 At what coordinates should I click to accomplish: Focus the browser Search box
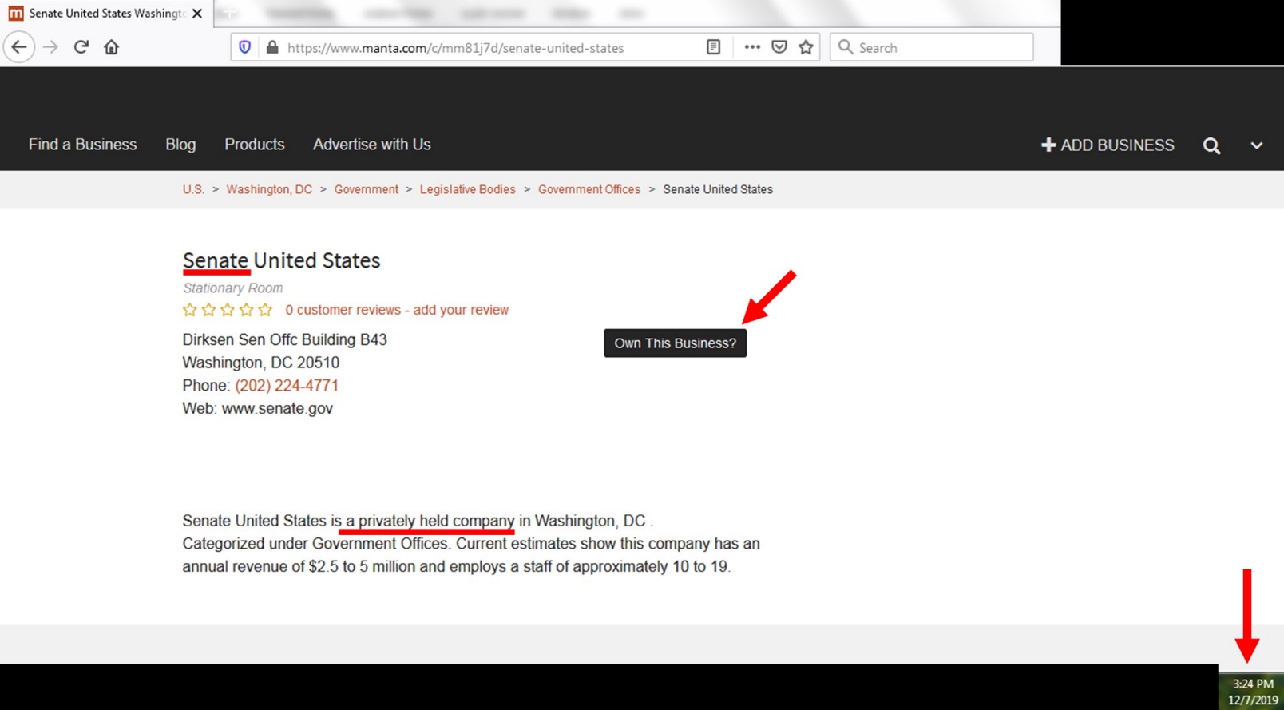point(931,47)
